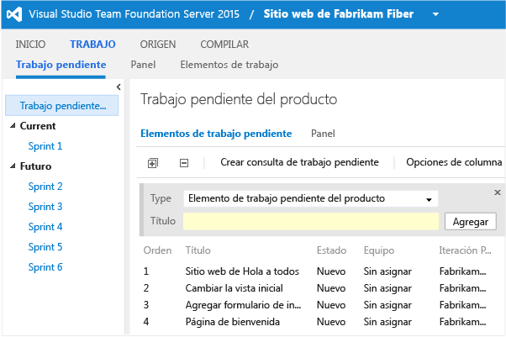
Task: Open Elementos de trabajo tab
Action: point(229,65)
